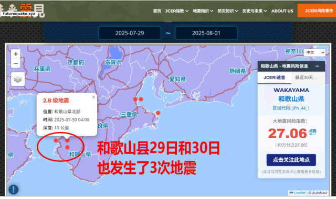Image resolution: width=336 pixels, height=199 pixels.
Task: Click the end date field 2025-08-01
Action: (x=206, y=33)
